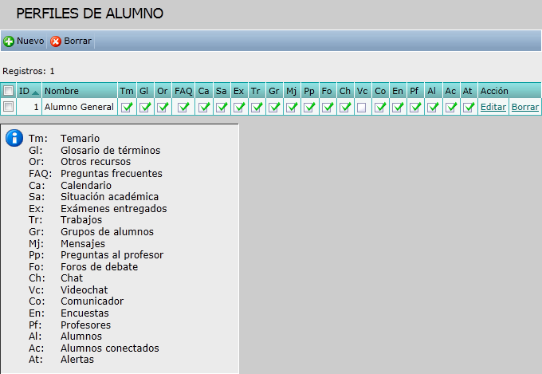Click the green Nuevo plus icon
Screen dimensions: 542x374
click(9, 41)
